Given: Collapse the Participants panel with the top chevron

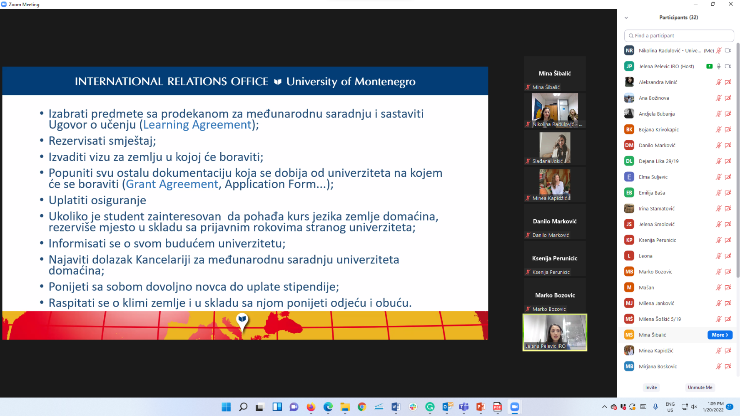Looking at the screenshot, I should 626,17.
